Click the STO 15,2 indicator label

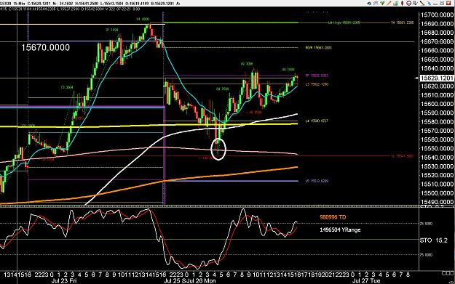(434, 240)
